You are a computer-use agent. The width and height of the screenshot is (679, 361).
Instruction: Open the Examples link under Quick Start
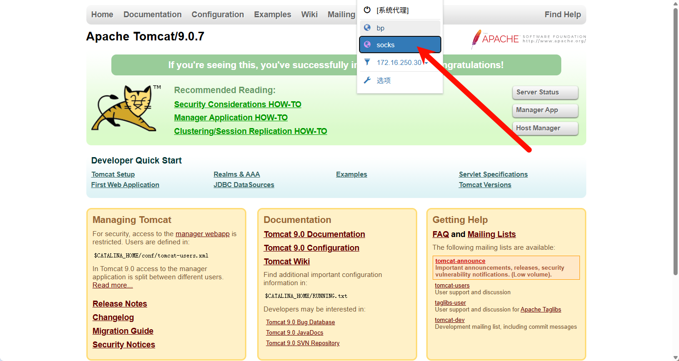[x=352, y=174]
